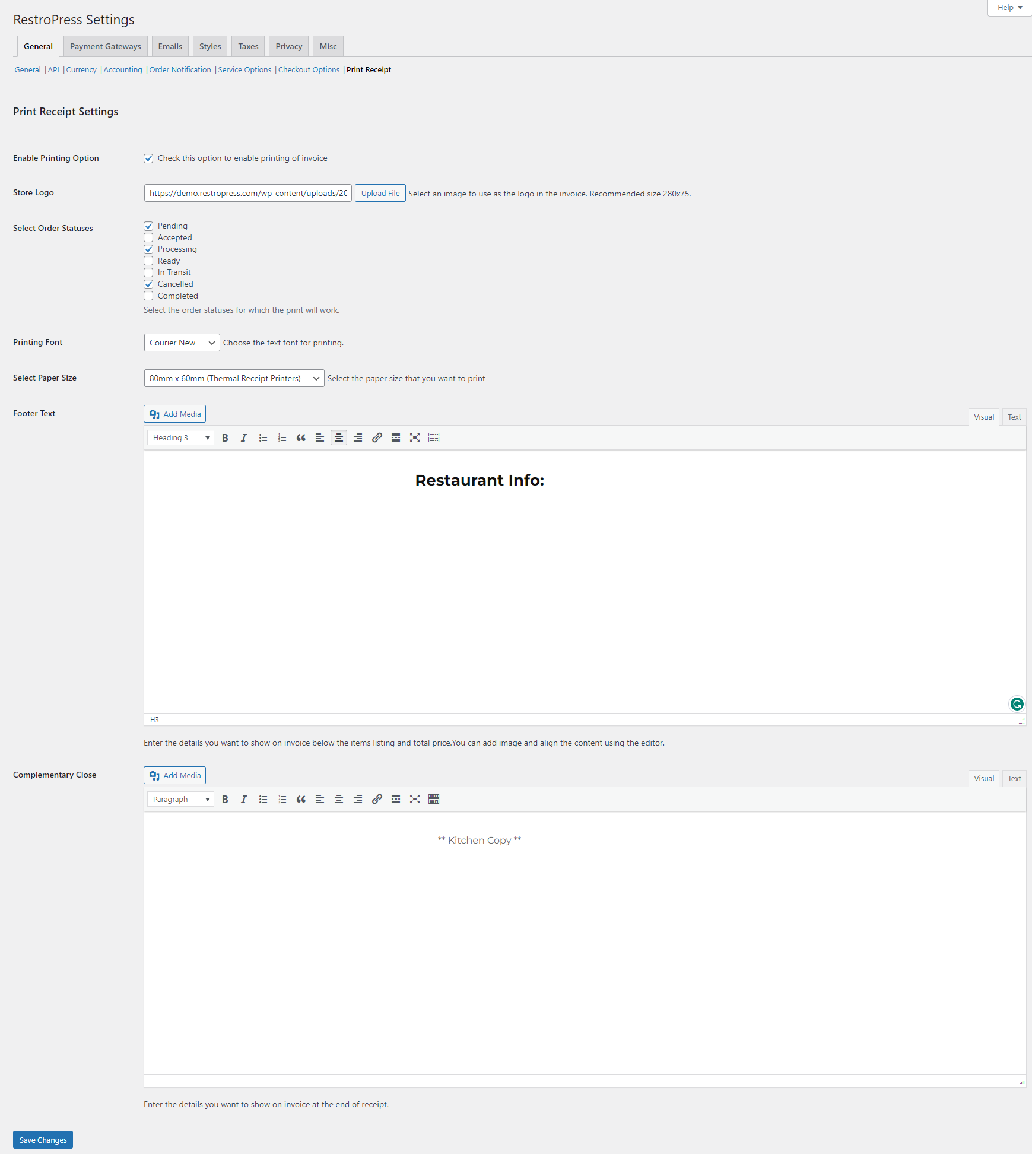Insert a blockquote in the Footer Text editor
1032x1154 pixels.
[301, 437]
